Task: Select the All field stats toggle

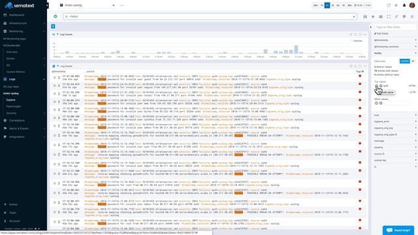Action: coord(413,61)
